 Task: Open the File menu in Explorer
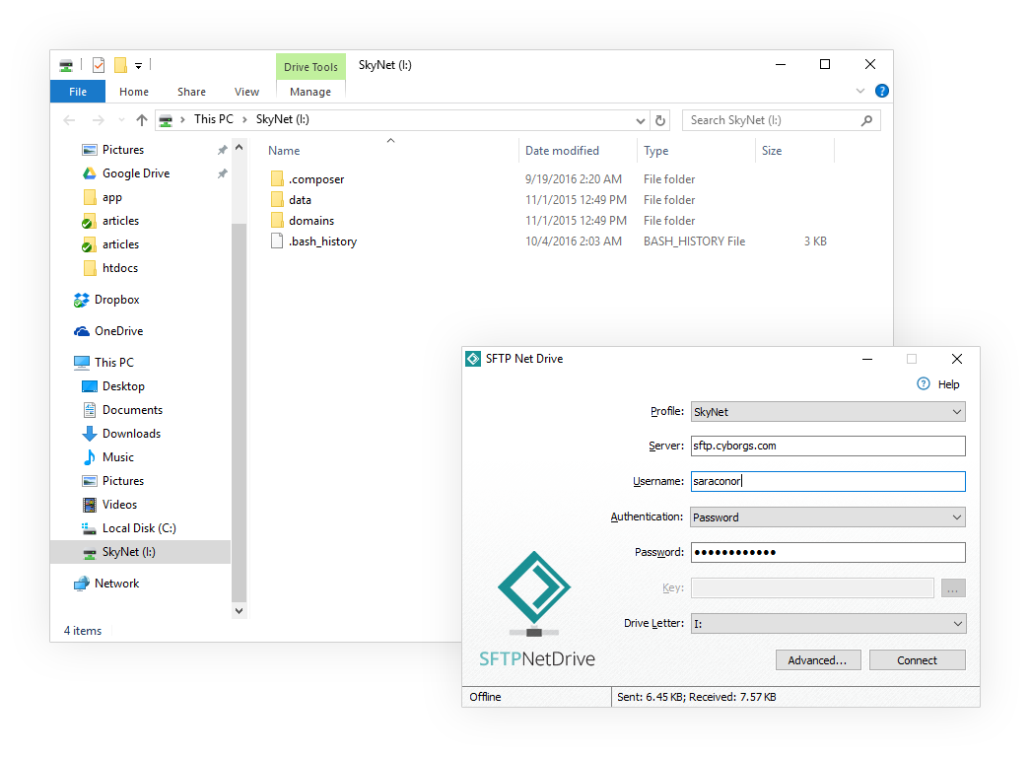pos(78,92)
